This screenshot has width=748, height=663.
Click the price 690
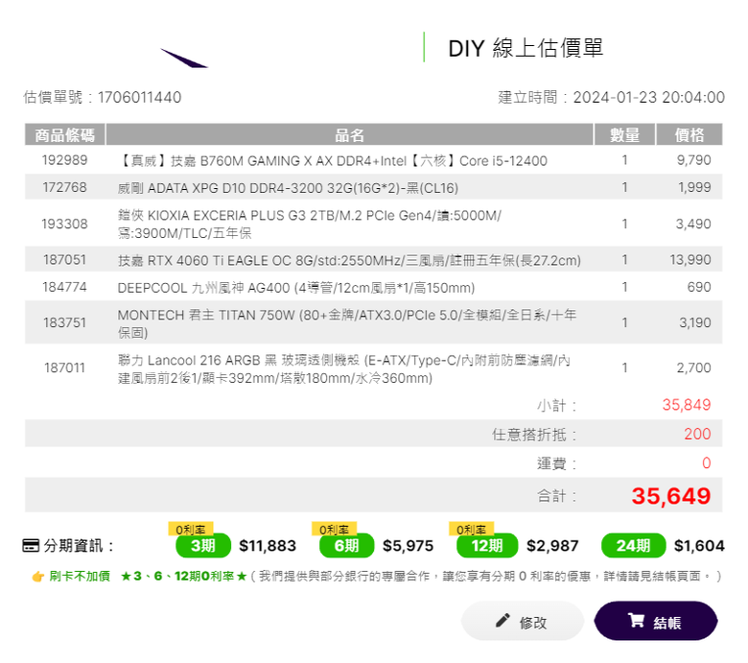pyautogui.click(x=699, y=287)
